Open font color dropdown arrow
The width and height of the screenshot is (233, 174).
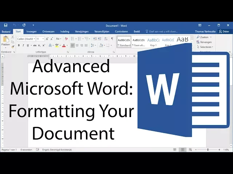click(x=67, y=45)
